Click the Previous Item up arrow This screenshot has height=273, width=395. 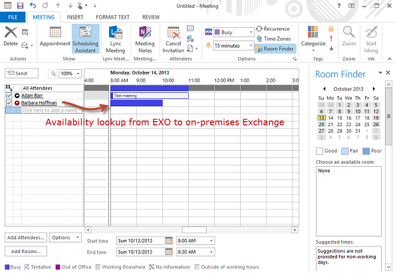click(58, 5)
